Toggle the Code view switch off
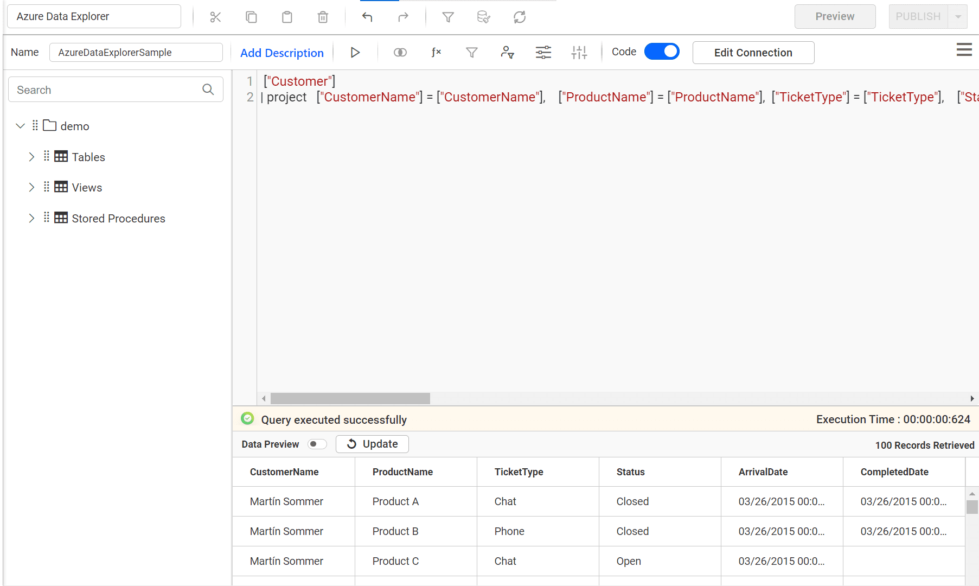The width and height of the screenshot is (979, 586). click(x=662, y=52)
